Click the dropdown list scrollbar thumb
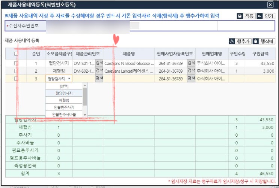 (85, 97)
